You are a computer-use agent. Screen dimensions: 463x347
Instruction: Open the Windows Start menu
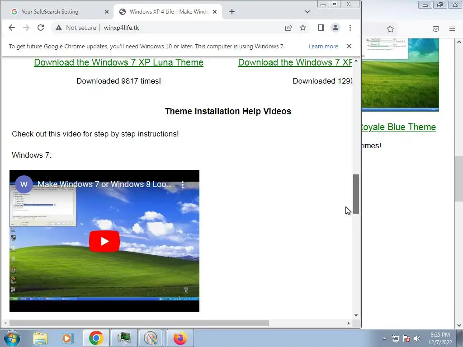(12, 338)
